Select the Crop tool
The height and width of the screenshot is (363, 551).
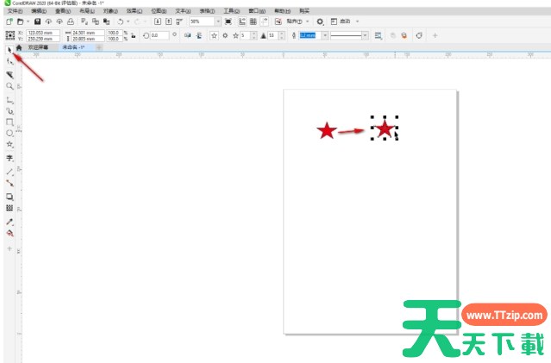click(9, 75)
